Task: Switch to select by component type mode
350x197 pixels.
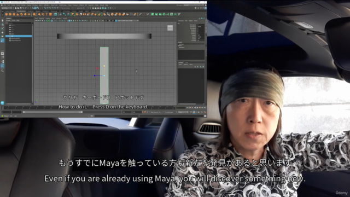Action: 38,8
